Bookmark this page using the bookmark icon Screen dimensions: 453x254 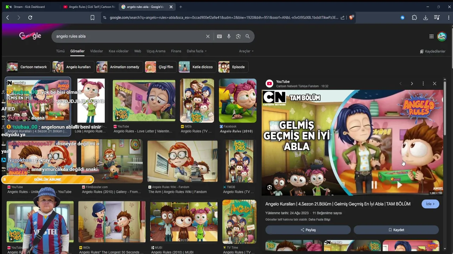click(x=92, y=17)
